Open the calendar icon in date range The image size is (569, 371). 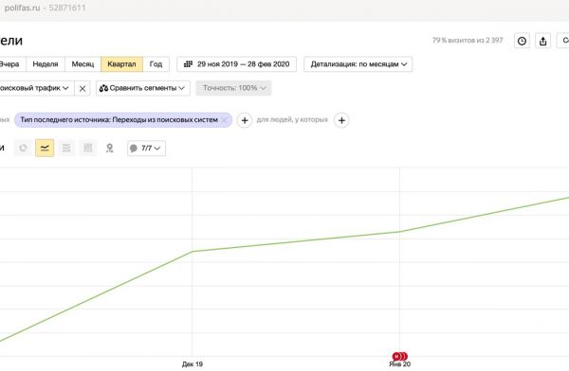coord(188,64)
